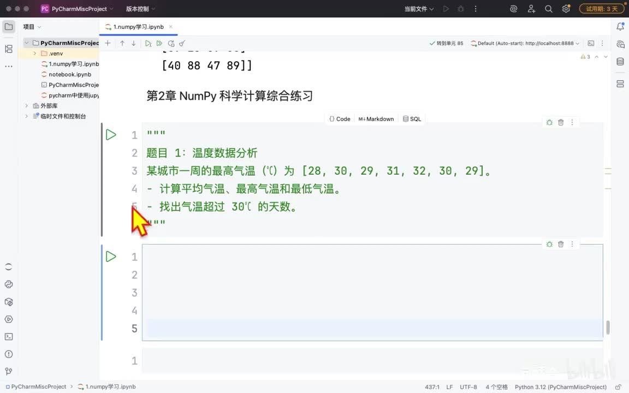Open Python 3.12 interpreter selector in status bar
This screenshot has width=629, height=393.
(560, 387)
